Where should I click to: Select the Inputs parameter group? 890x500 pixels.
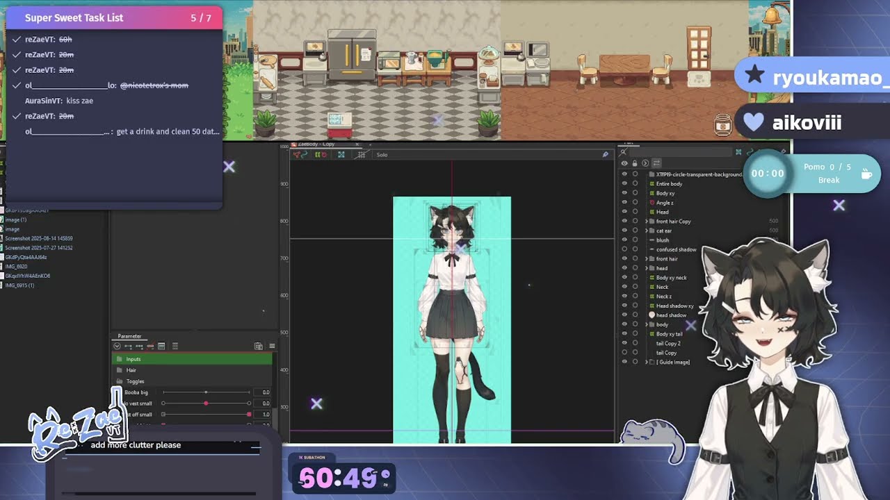(193, 359)
